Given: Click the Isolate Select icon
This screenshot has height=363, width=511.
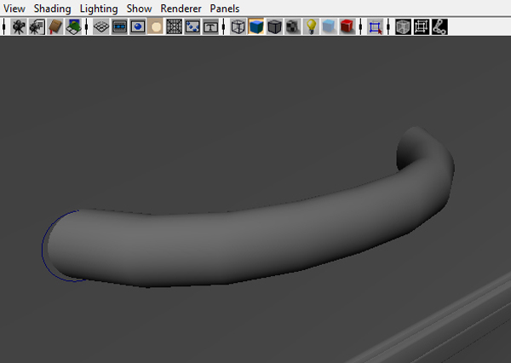Looking at the screenshot, I should point(375,26).
